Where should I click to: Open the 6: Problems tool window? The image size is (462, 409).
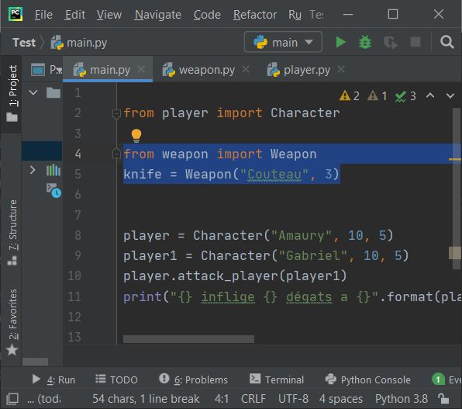[x=193, y=380]
